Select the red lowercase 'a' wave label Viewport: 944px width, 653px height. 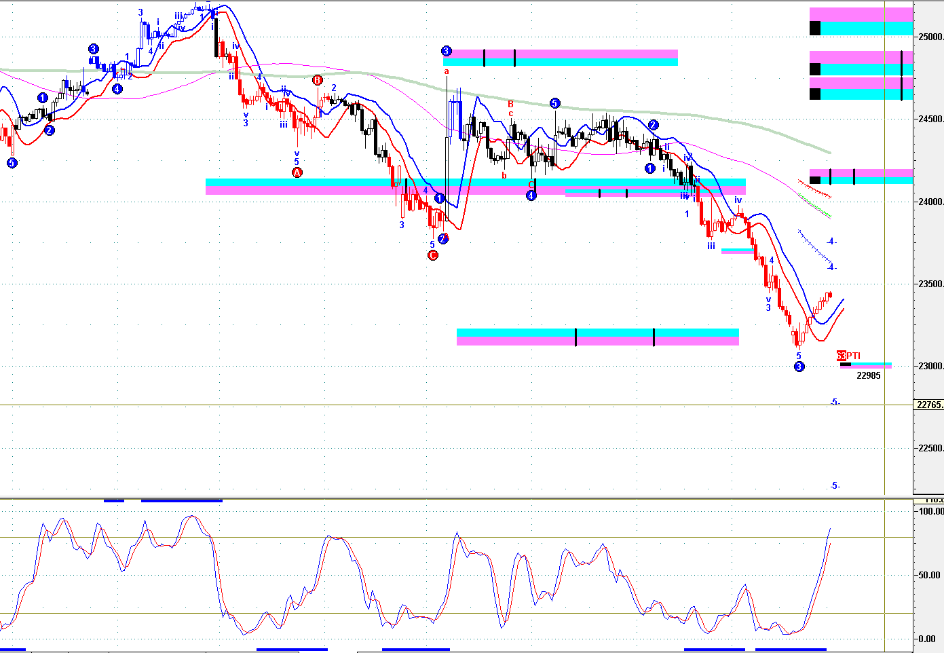point(447,71)
